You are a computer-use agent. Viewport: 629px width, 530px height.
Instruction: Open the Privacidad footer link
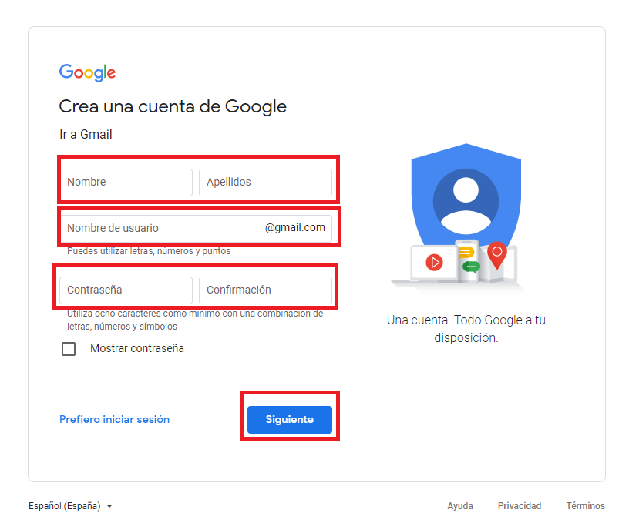point(520,506)
